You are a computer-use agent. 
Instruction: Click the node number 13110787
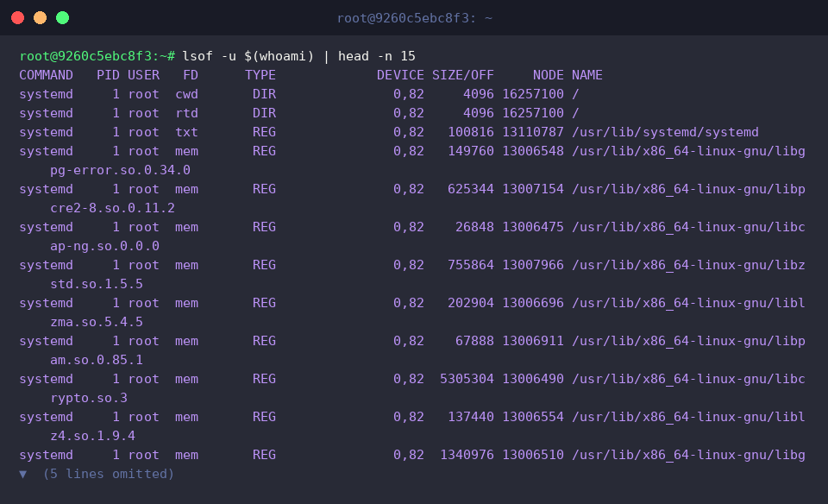point(533,132)
